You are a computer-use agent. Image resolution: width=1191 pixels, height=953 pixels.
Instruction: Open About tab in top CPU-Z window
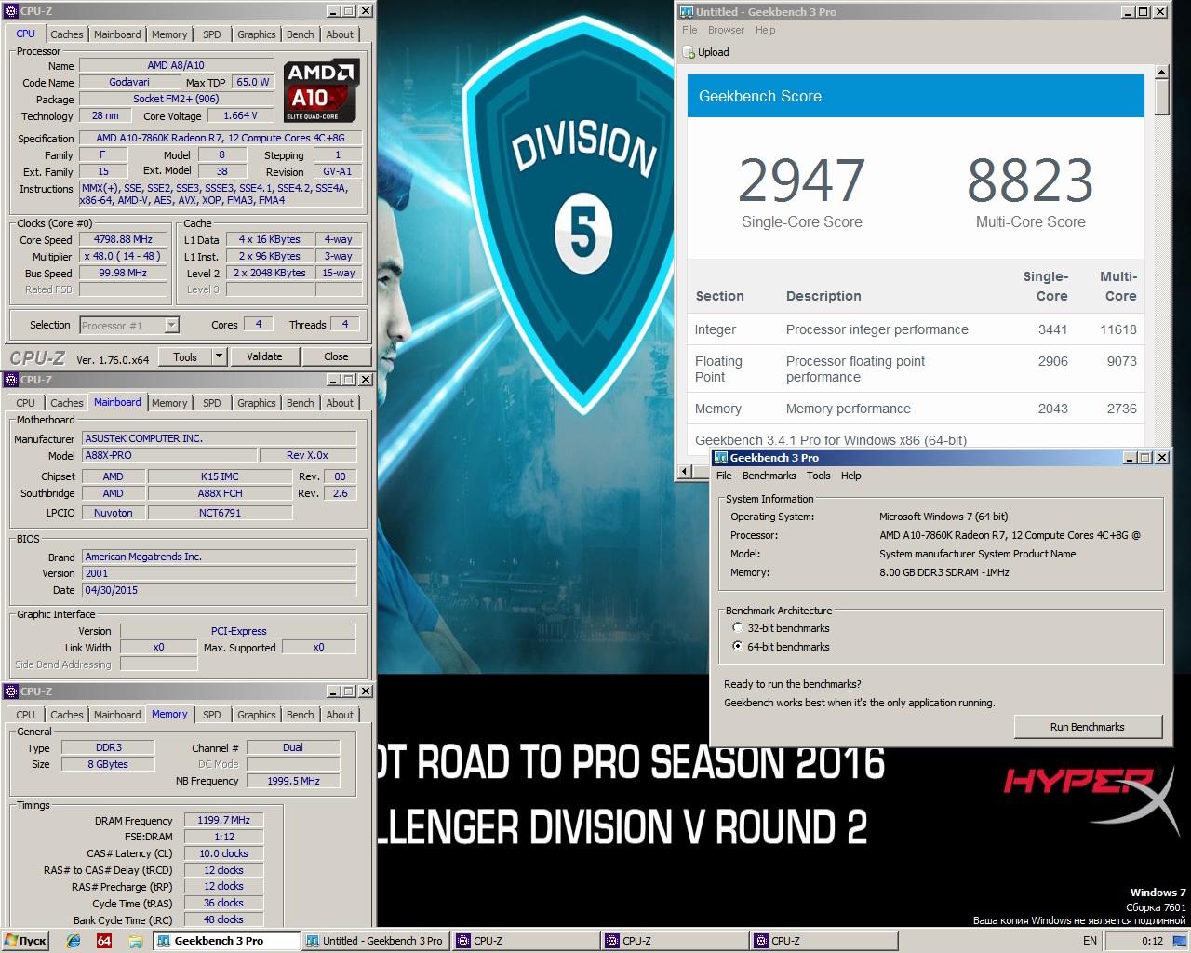[340, 34]
